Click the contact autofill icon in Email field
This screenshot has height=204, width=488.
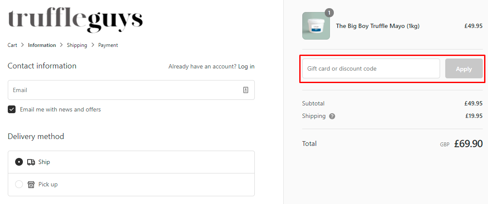(x=246, y=90)
